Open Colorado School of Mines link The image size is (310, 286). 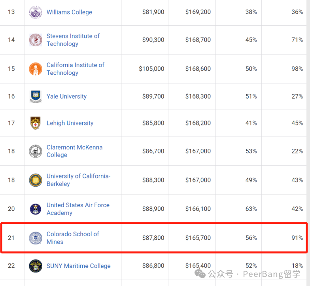(x=73, y=238)
